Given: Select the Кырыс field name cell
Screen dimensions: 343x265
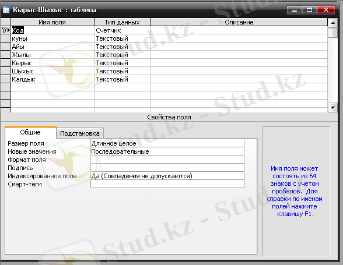Looking at the screenshot, I should click(x=52, y=63).
